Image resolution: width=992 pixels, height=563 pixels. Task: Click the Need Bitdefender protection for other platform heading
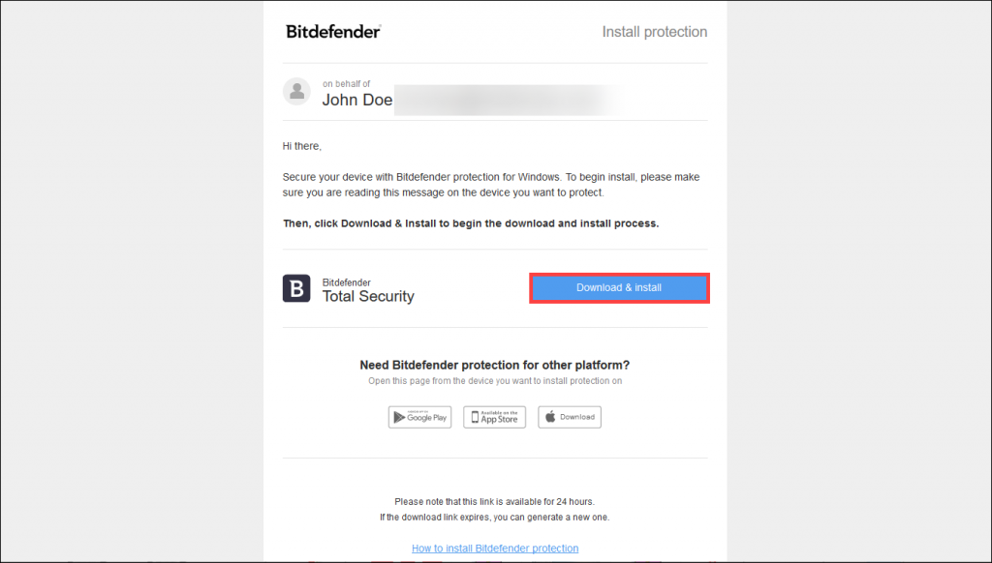[x=495, y=366]
